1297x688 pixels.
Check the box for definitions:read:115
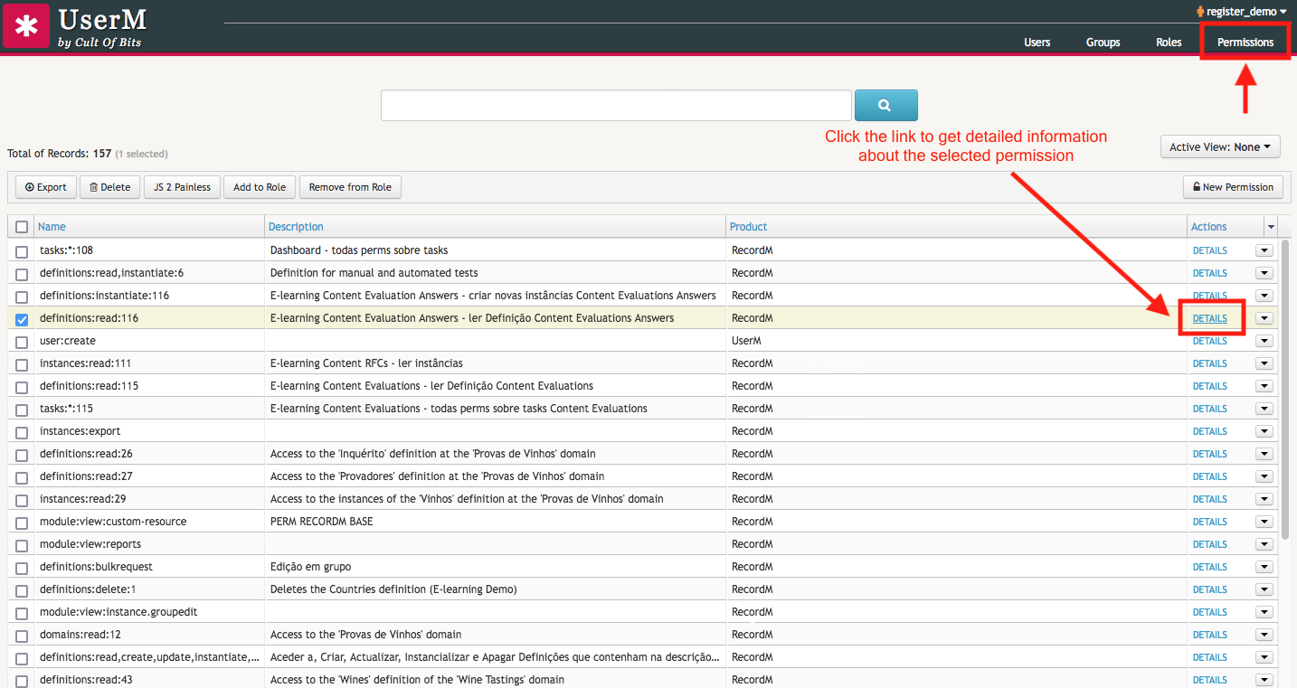tap(22, 387)
